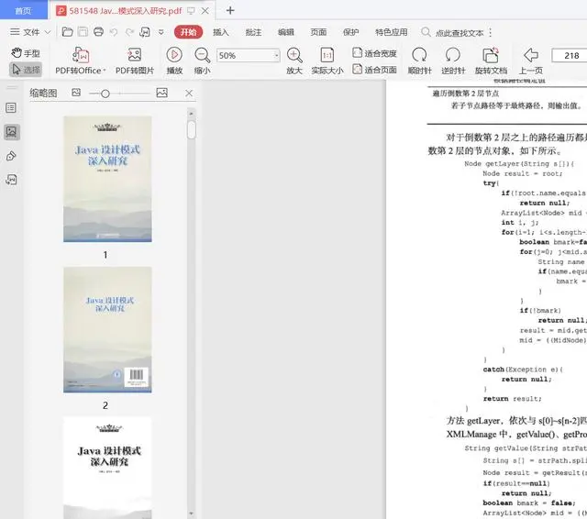
Task: Select page 3 thumbnail
Action: (107, 468)
